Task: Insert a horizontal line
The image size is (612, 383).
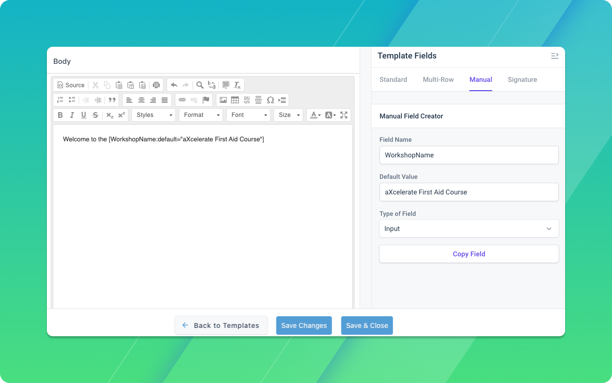Action: pyautogui.click(x=258, y=100)
